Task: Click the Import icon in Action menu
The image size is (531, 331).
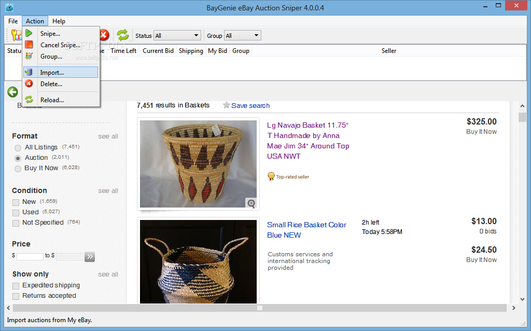Action: 29,72
